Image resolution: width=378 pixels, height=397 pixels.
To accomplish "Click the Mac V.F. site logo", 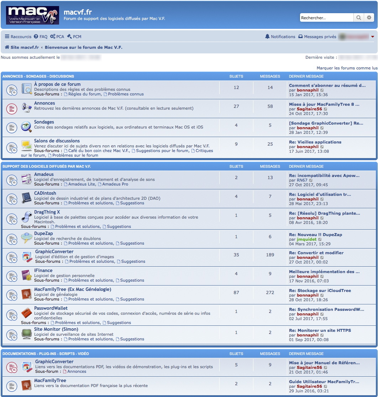I will coord(32,15).
